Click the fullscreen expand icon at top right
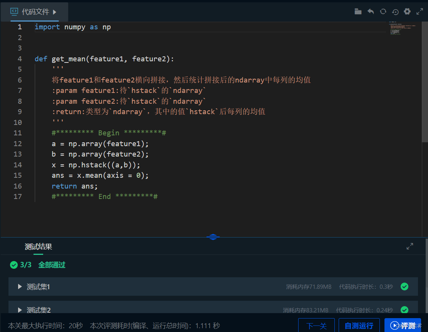Viewport: 428px width, 332px height. pos(420,12)
